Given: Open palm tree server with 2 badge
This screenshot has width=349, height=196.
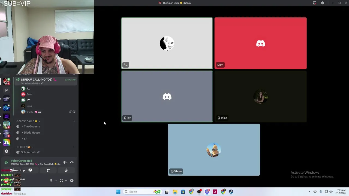Looking at the screenshot, I should click(x=7, y=125).
